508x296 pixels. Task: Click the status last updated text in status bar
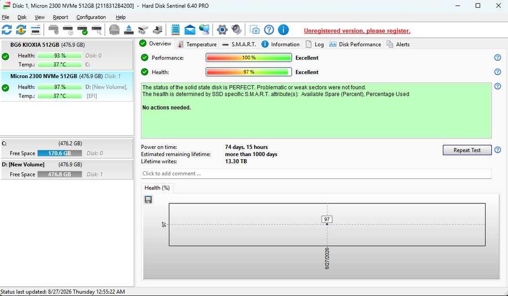tap(63, 291)
